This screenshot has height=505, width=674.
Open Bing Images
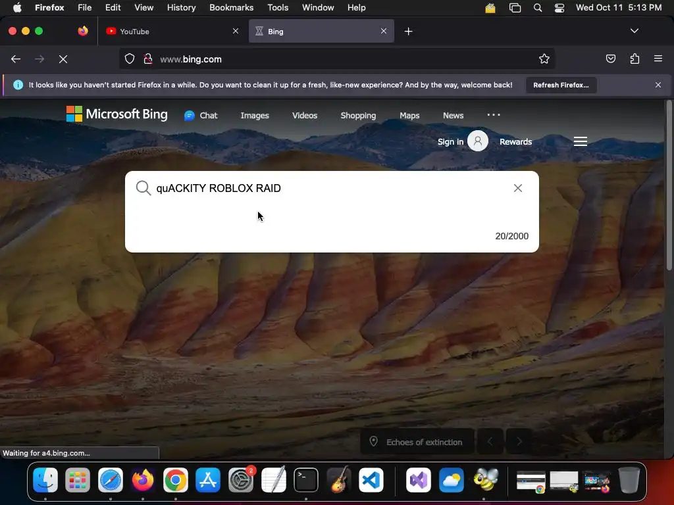(255, 116)
